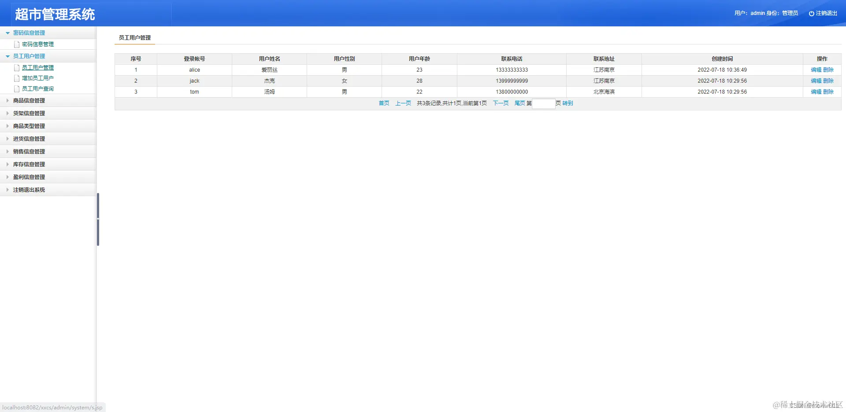Image resolution: width=846 pixels, height=412 pixels.
Task: Click the document icon next to 员工用户管理 sub-item
Action: (x=17, y=68)
